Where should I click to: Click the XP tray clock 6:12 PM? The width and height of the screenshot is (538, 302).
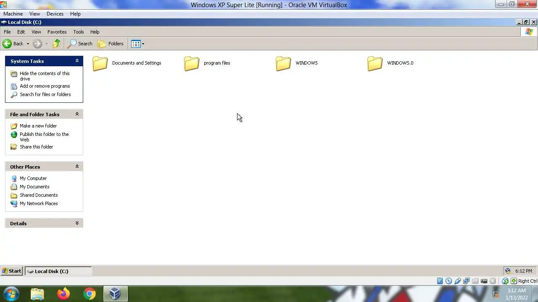(524, 271)
